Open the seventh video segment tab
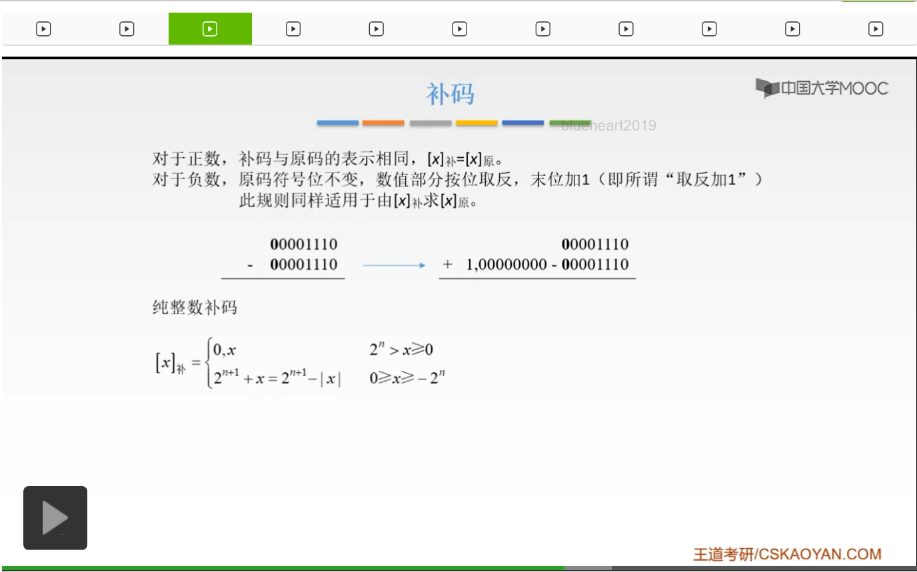 click(x=543, y=29)
